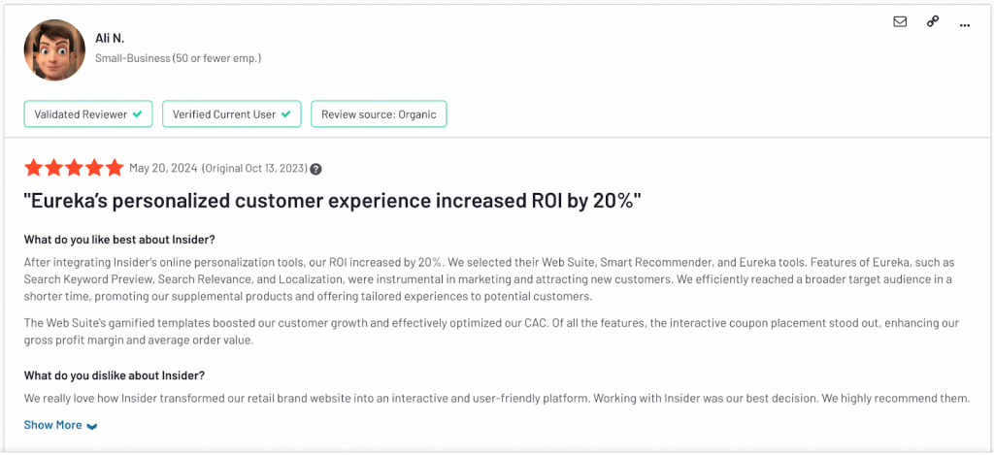The image size is (994, 455).
Task: Click the question mark beside original date
Action: pyautogui.click(x=315, y=169)
